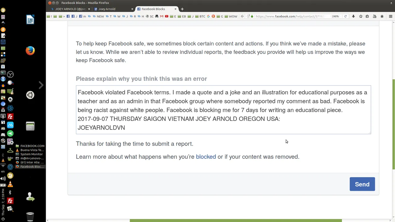Click inside the error explanation text box
This screenshot has width=395, height=222.
(223, 110)
